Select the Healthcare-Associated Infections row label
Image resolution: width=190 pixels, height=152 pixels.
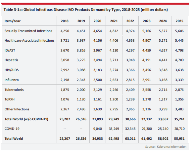29,41
